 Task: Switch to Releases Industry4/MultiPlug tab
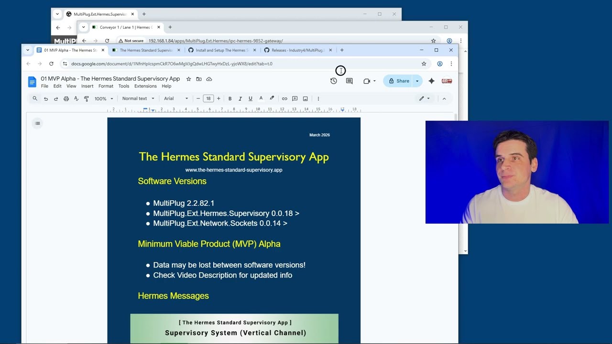click(x=297, y=50)
